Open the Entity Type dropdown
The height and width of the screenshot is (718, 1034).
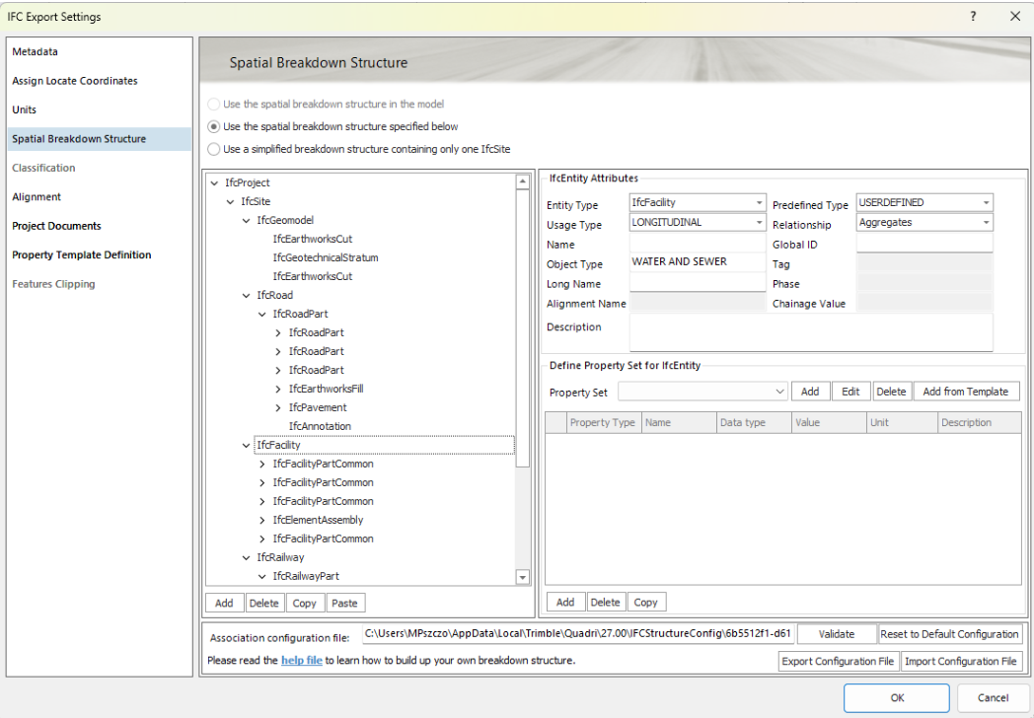point(759,202)
